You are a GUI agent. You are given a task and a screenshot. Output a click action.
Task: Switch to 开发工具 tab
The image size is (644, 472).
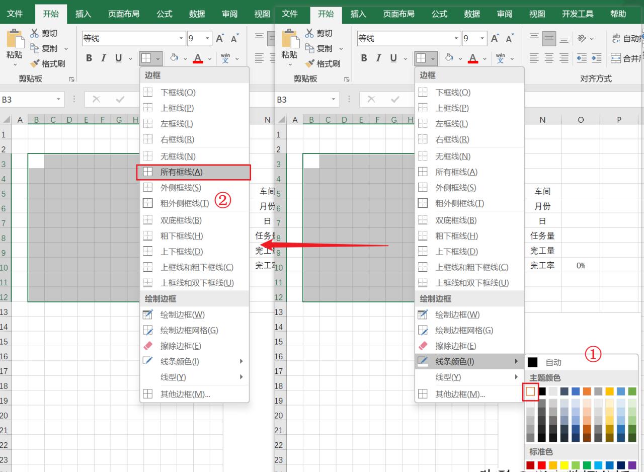(x=578, y=14)
